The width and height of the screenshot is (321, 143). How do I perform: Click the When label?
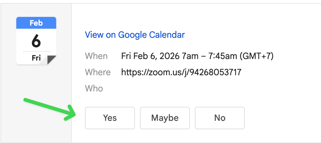[x=96, y=56]
